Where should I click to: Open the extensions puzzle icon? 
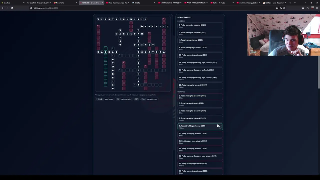tap(307, 8)
